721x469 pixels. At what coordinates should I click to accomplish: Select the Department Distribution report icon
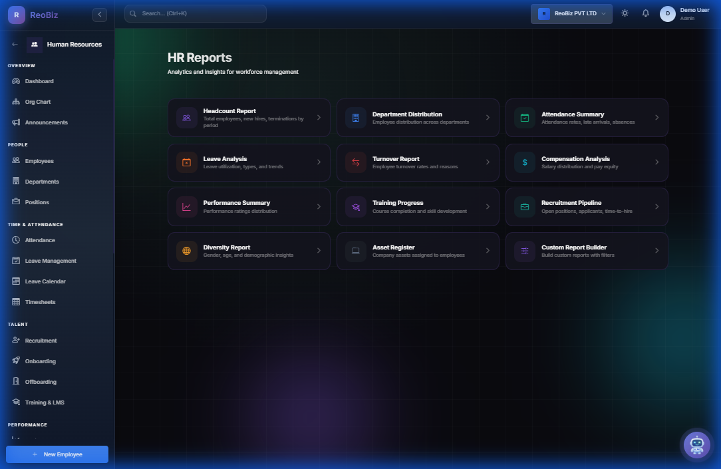click(355, 118)
